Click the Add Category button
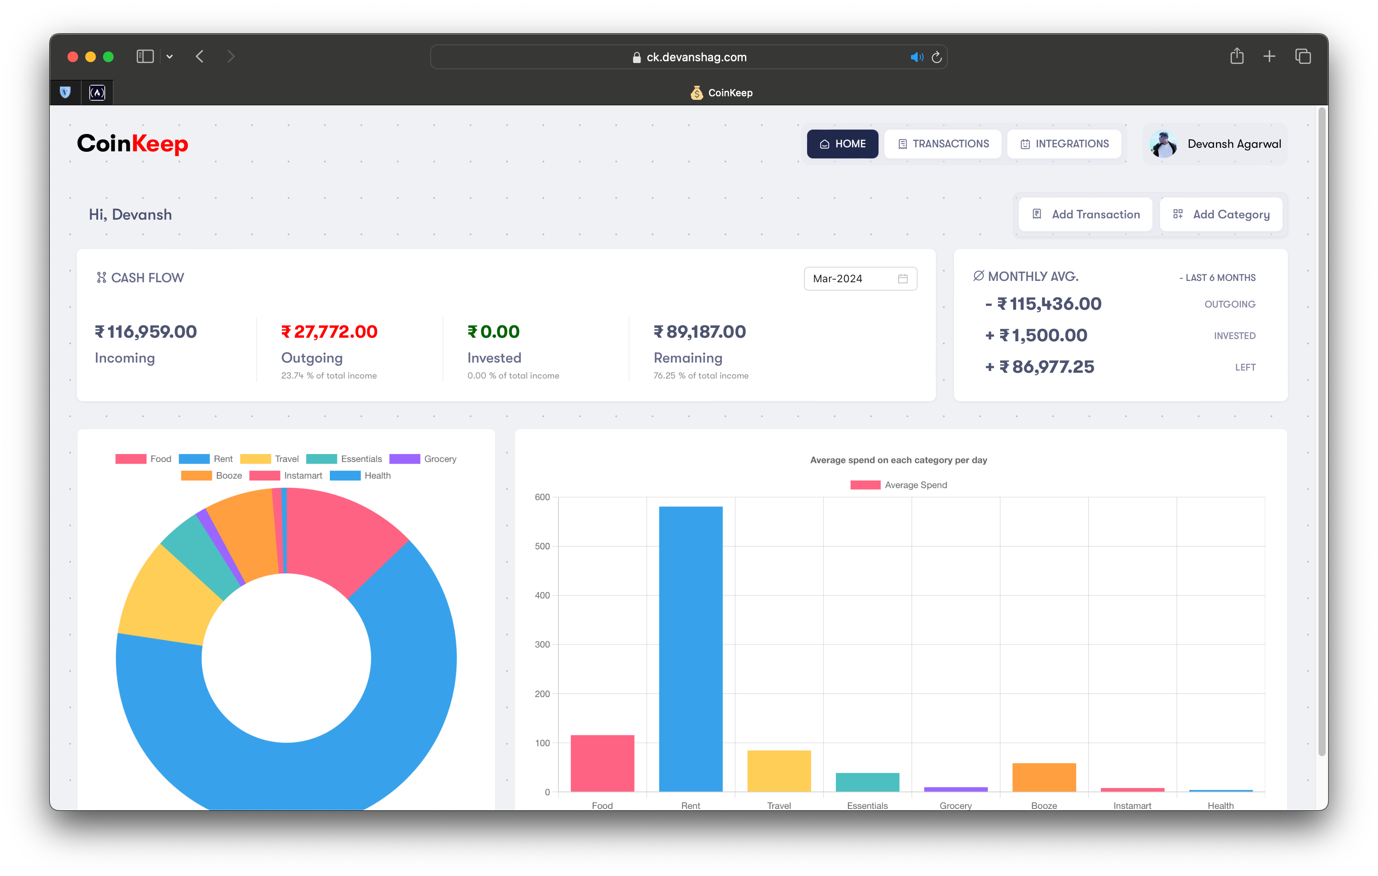Viewport: 1378px width, 876px height. (x=1221, y=215)
